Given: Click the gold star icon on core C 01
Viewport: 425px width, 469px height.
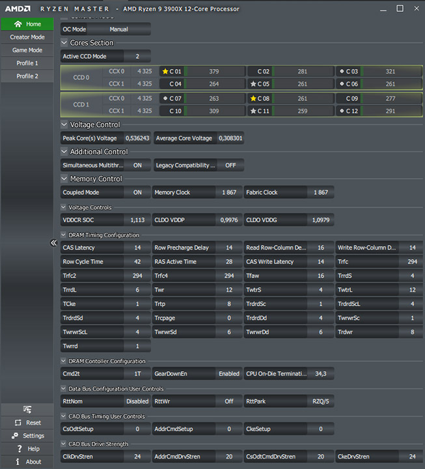Looking at the screenshot, I should click(x=165, y=71).
